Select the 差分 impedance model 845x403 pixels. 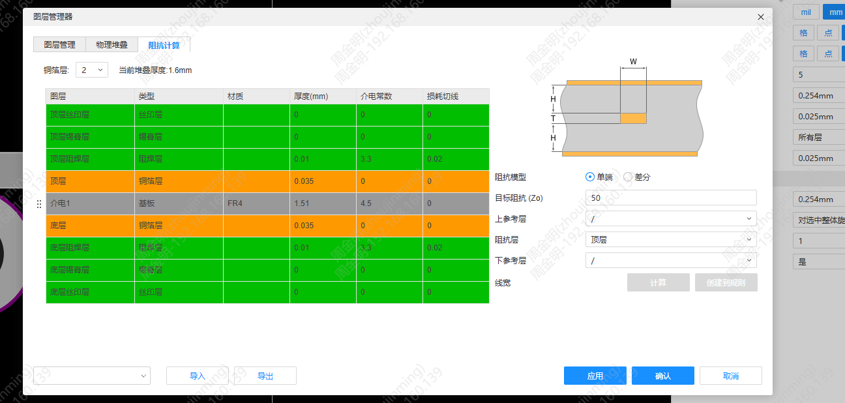pyautogui.click(x=637, y=177)
